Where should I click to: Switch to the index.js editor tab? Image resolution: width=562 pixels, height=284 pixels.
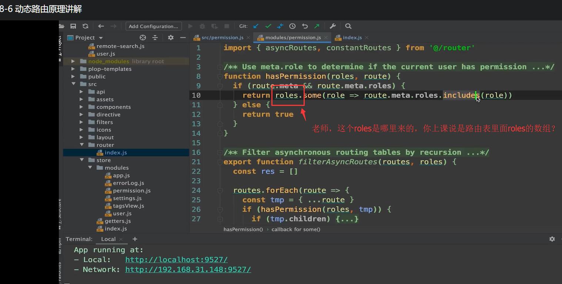tap(352, 38)
